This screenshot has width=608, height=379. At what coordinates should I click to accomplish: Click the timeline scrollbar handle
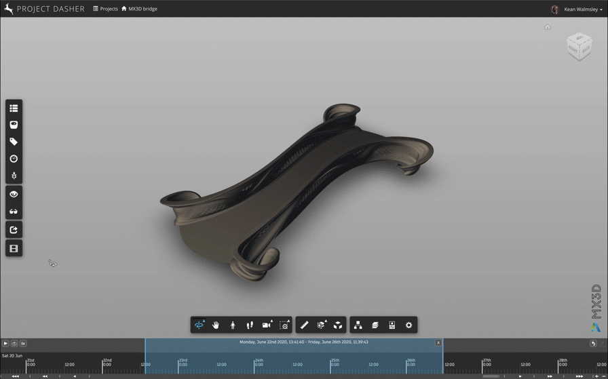pyautogui.click(x=491, y=376)
